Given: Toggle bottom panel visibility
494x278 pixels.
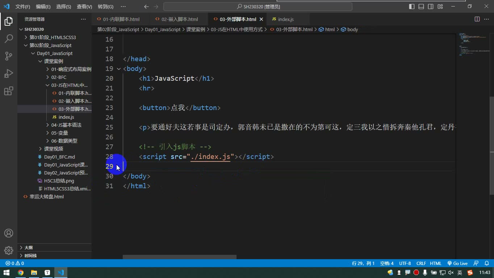Looking at the screenshot, I should coord(421,7).
